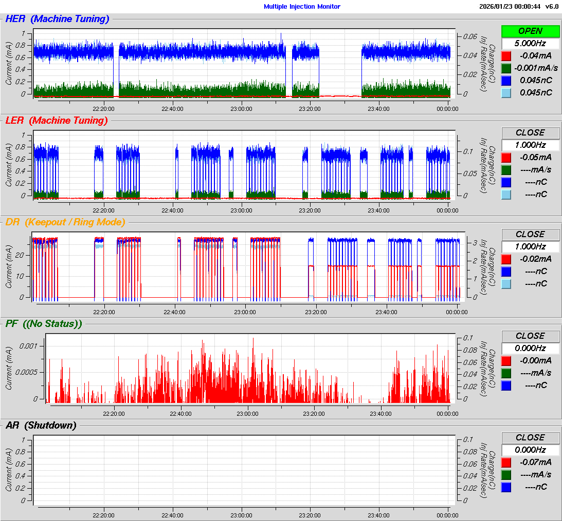Click the AR blue charge legend swatch
The width and height of the screenshot is (562, 521).
(506, 487)
